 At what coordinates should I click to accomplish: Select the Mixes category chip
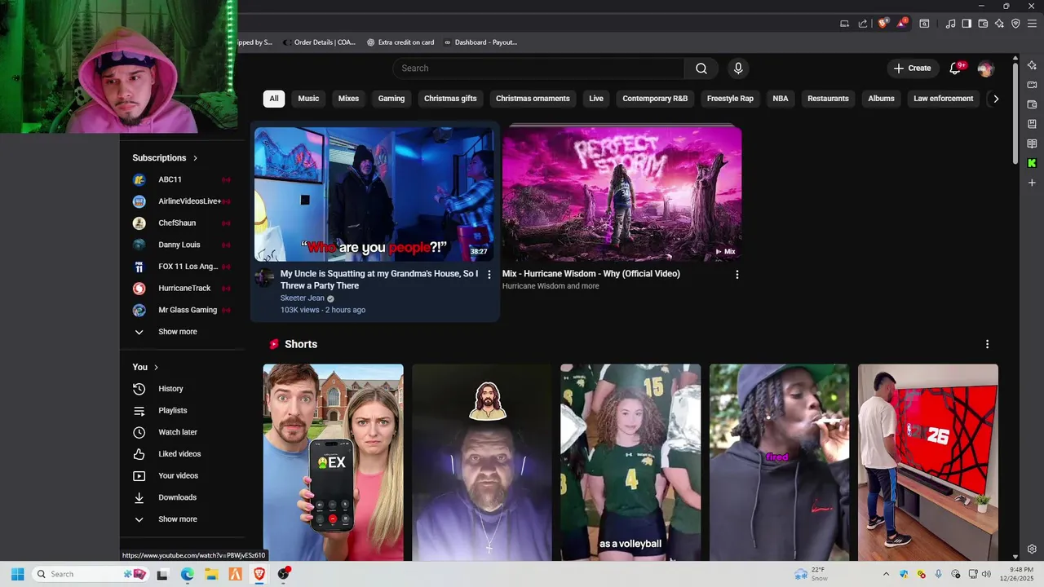point(348,99)
